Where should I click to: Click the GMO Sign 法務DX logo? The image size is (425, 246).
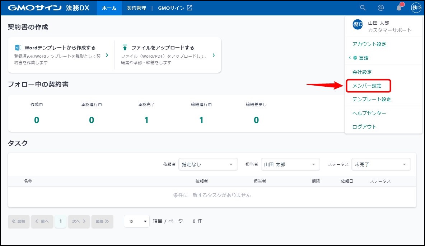(48, 8)
